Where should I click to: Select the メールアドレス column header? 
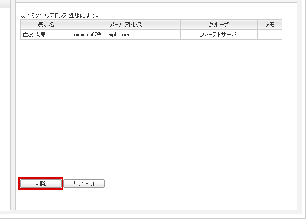(126, 25)
